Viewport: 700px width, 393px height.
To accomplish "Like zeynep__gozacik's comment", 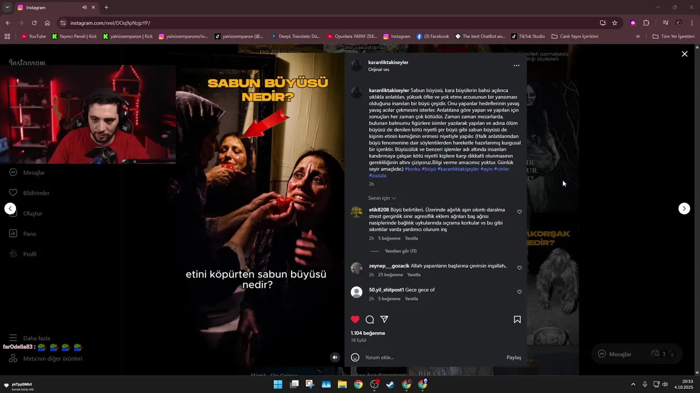I will tap(520, 268).
